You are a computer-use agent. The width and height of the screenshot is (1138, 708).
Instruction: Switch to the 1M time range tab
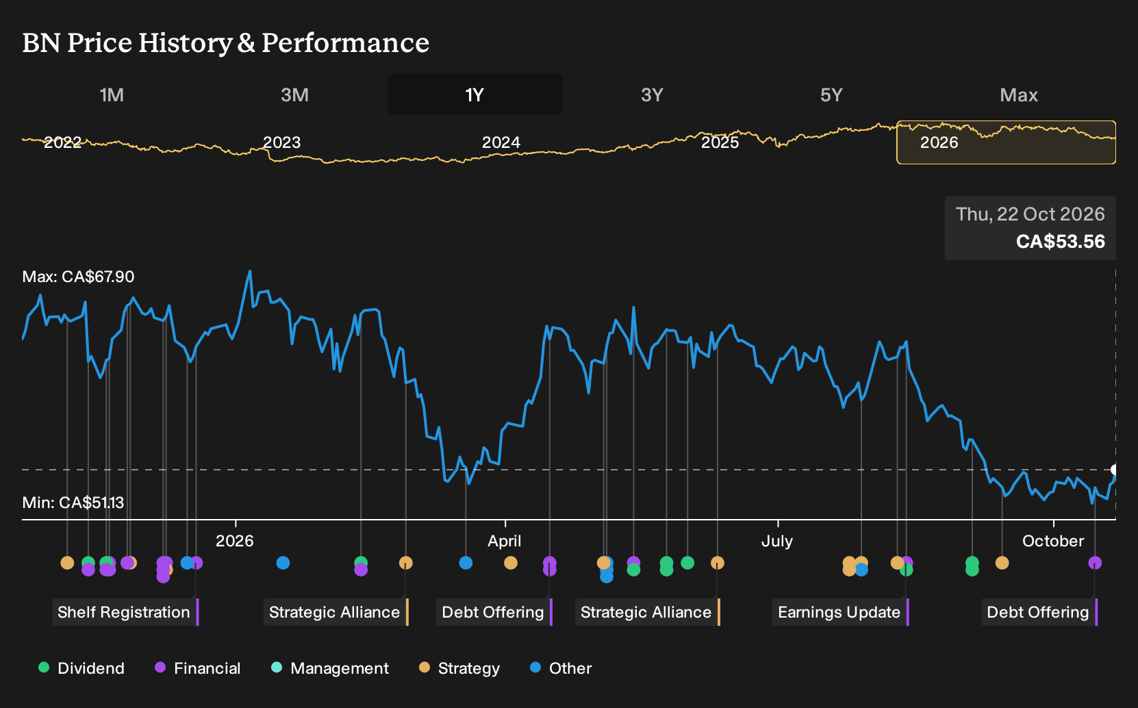112,94
